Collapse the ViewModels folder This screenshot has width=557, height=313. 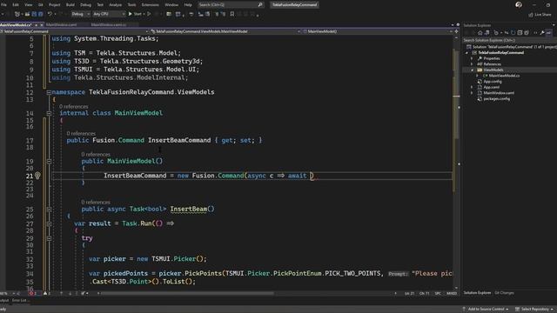pyautogui.click(x=472, y=70)
